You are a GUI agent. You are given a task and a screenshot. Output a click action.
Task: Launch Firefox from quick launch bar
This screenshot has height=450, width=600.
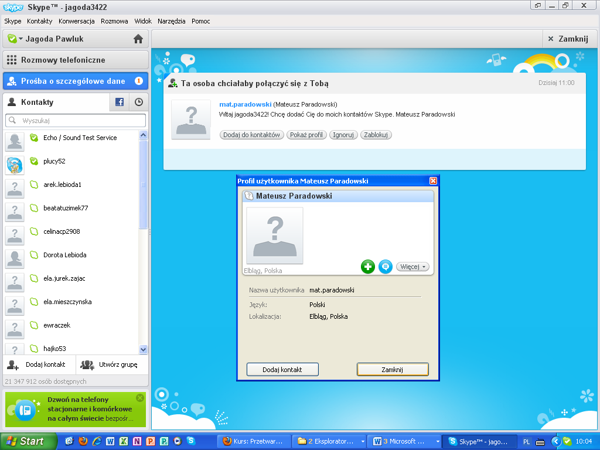coord(83,441)
